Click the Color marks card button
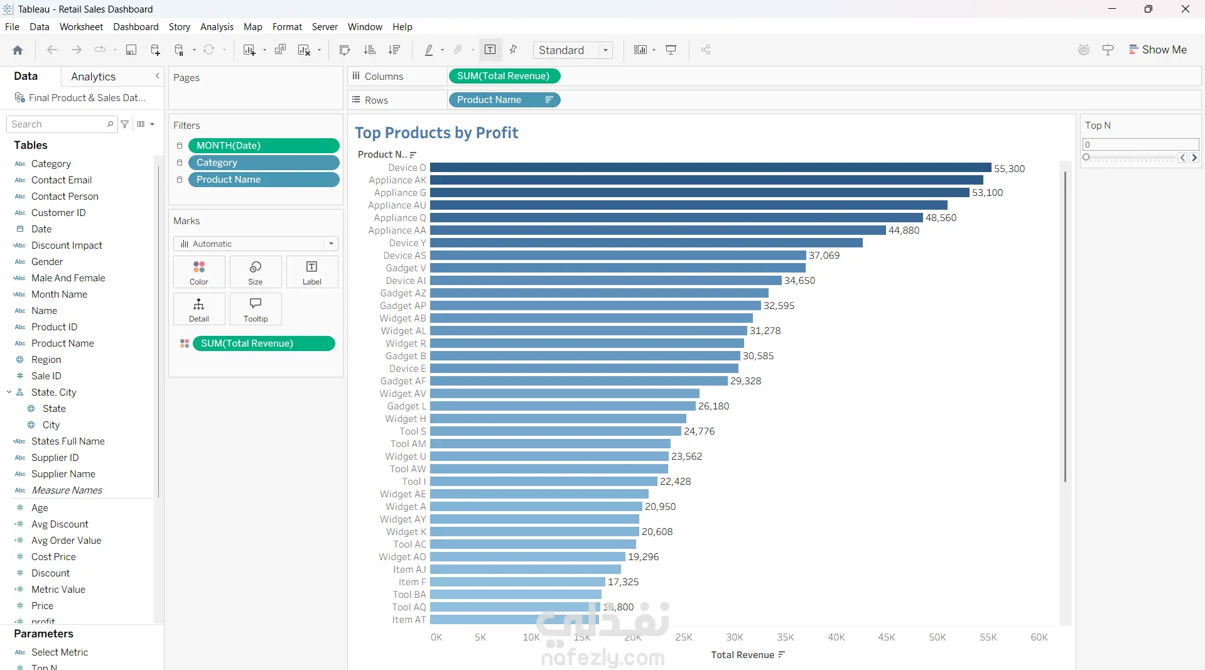The image size is (1205, 670). [x=199, y=273]
